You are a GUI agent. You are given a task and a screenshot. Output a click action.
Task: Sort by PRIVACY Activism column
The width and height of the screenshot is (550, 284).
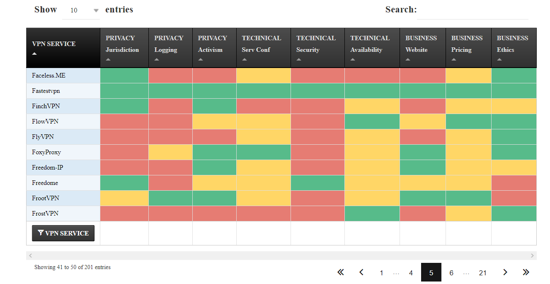pos(214,48)
